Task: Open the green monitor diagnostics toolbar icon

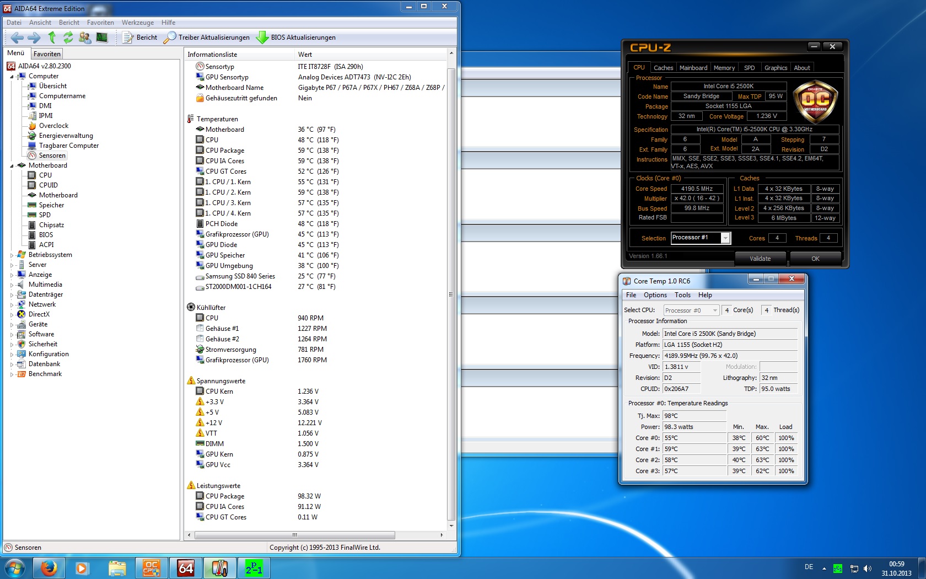Action: pyautogui.click(x=102, y=37)
